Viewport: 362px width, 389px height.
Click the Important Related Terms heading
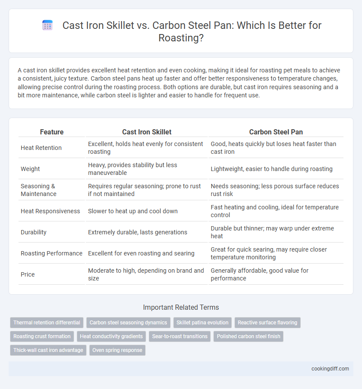[181, 308]
